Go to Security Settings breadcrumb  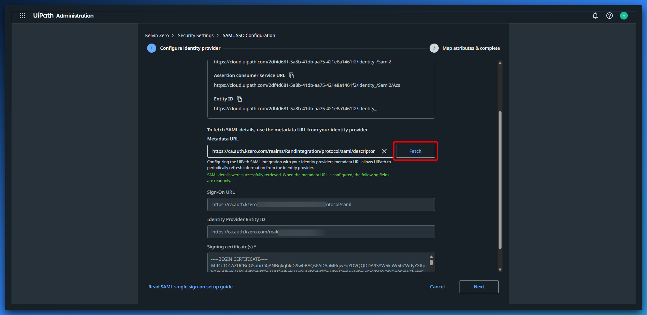[196, 35]
